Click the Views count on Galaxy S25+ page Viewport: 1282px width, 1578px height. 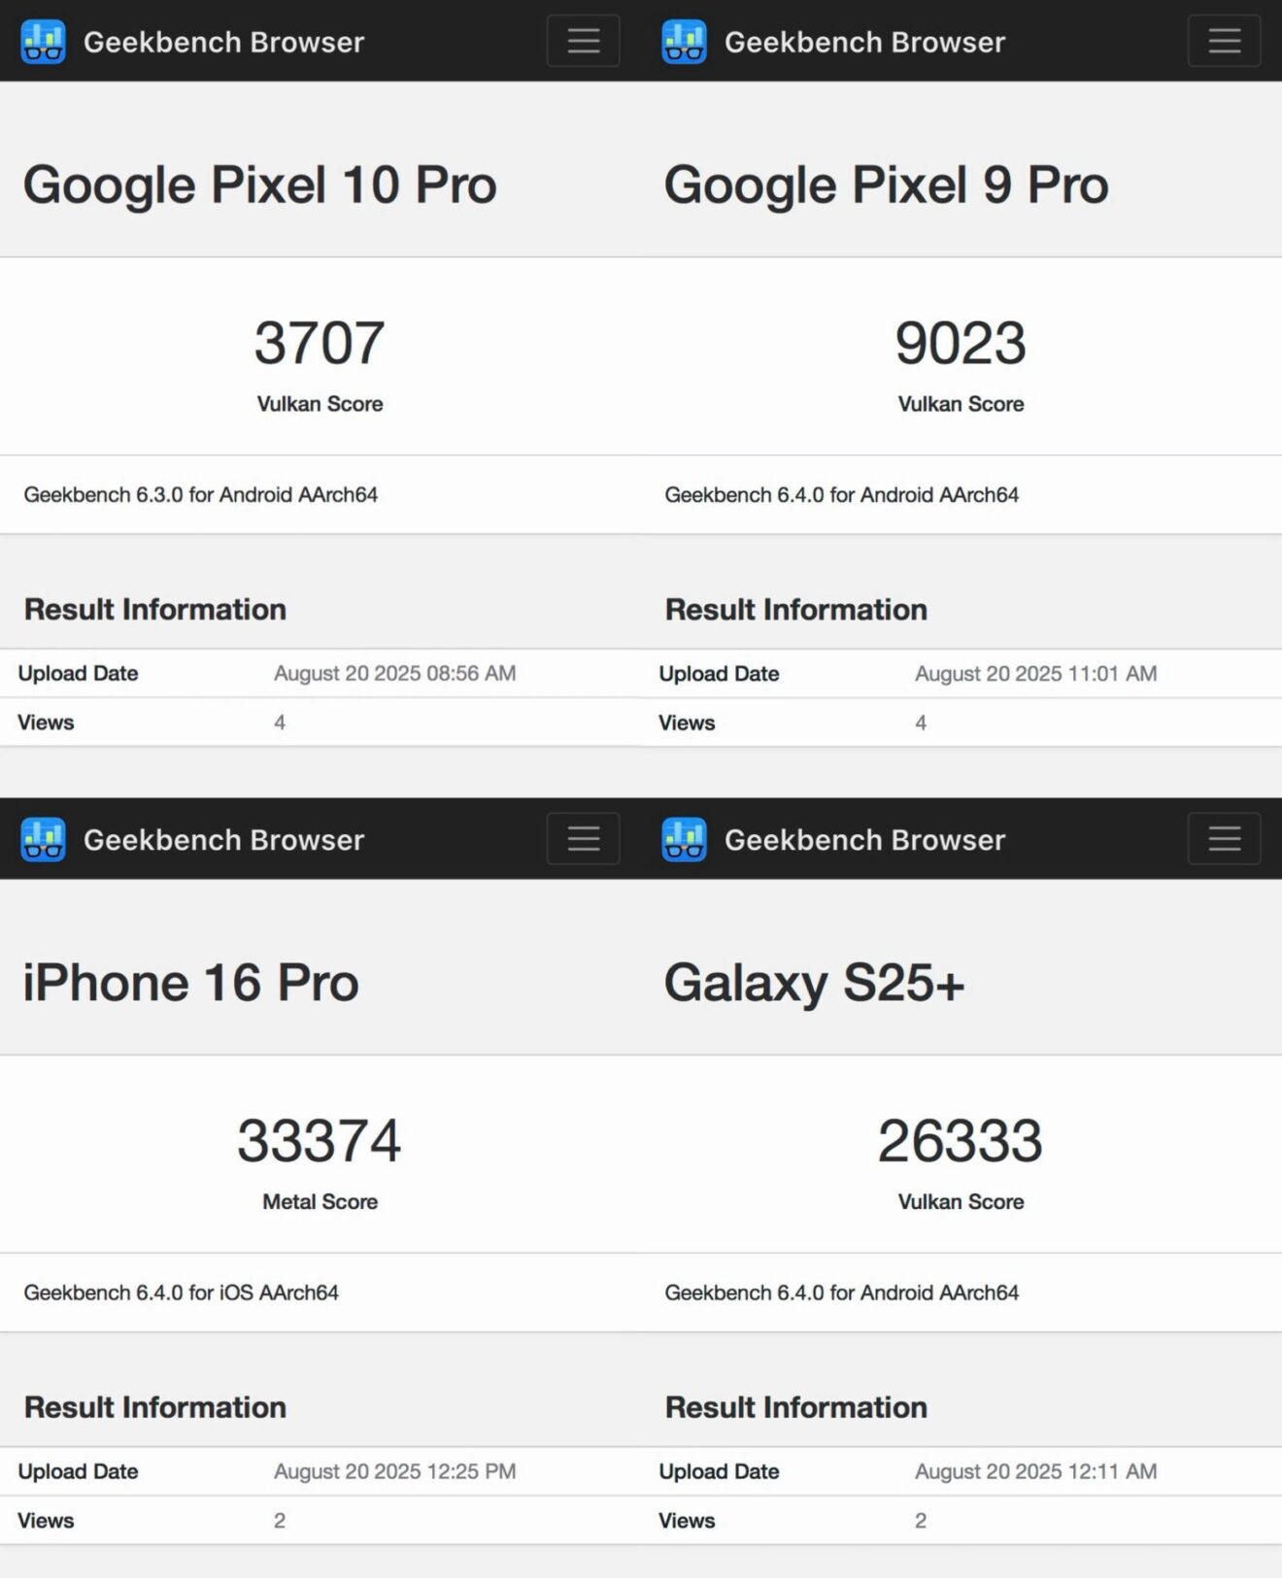click(x=920, y=1520)
